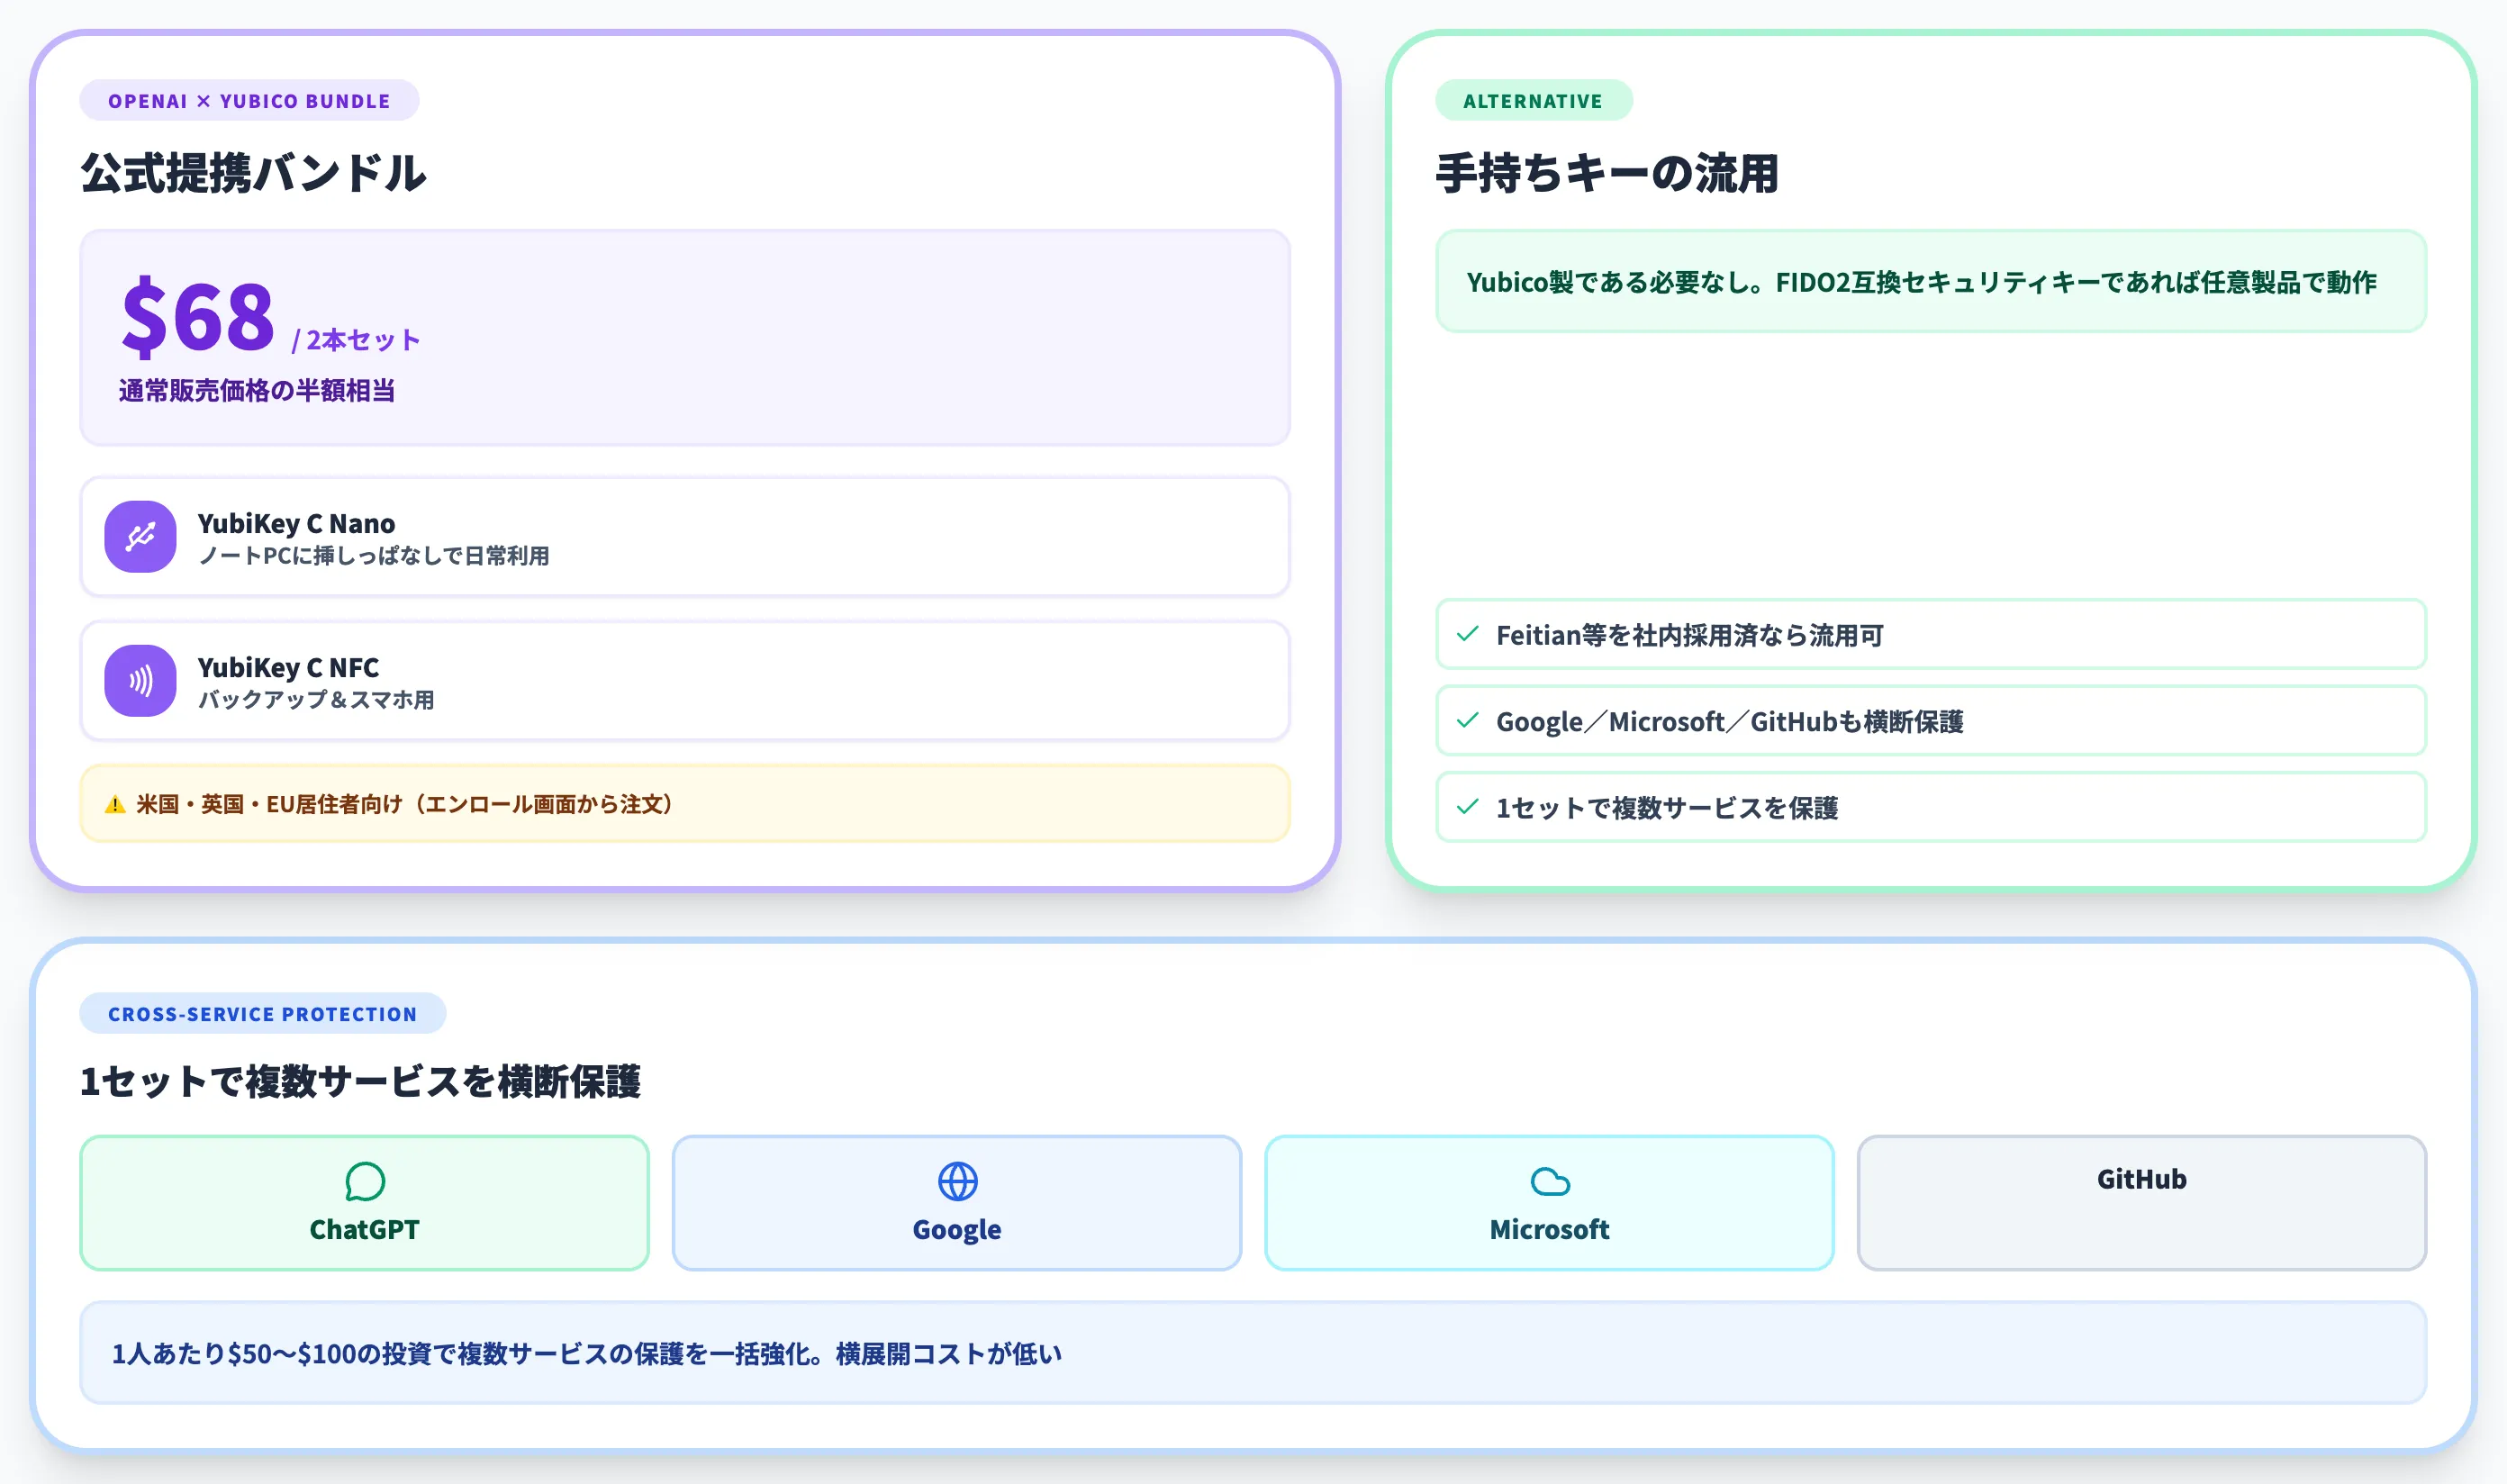Click the YubiKey C NFC wave icon
The image size is (2507, 1484).
point(140,681)
